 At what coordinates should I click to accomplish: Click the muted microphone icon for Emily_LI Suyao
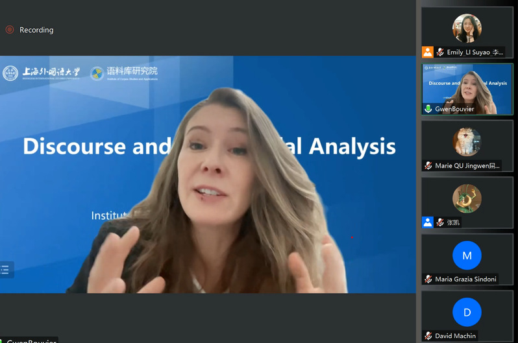pos(440,52)
